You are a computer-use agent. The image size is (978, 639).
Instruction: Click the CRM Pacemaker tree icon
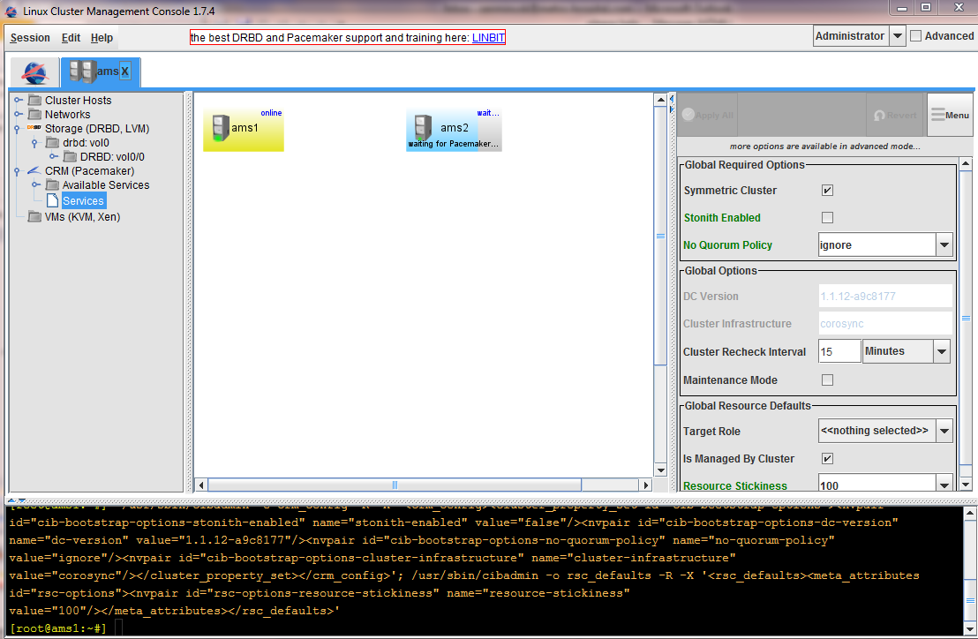[34, 171]
